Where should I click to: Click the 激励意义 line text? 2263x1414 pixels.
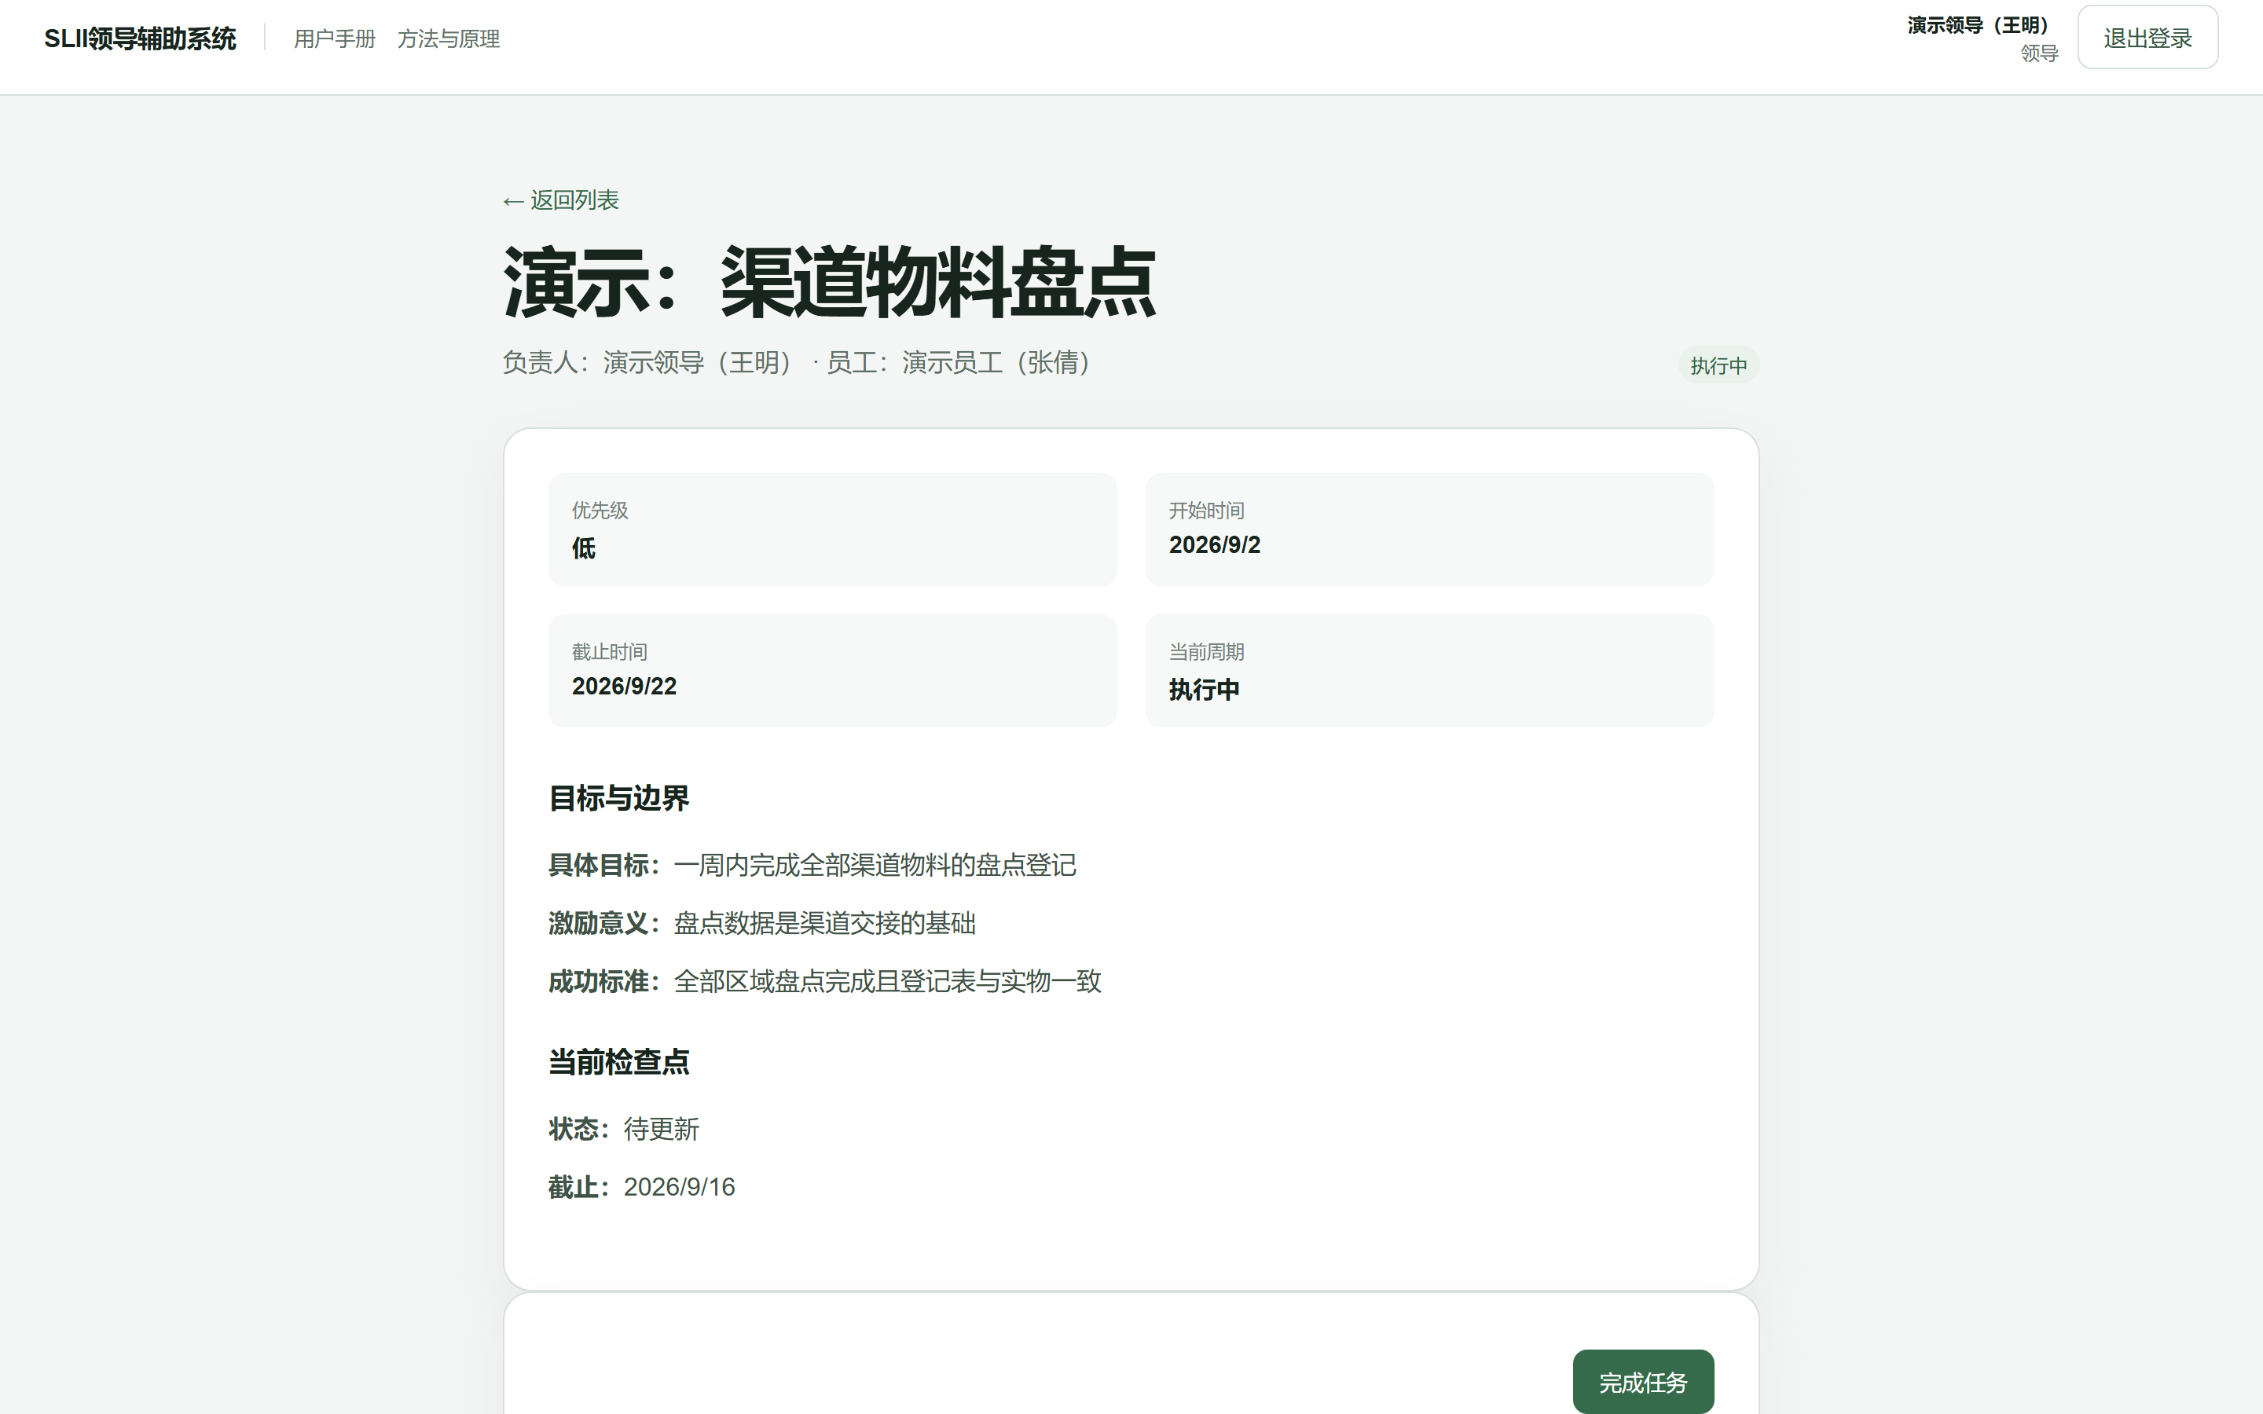[762, 923]
